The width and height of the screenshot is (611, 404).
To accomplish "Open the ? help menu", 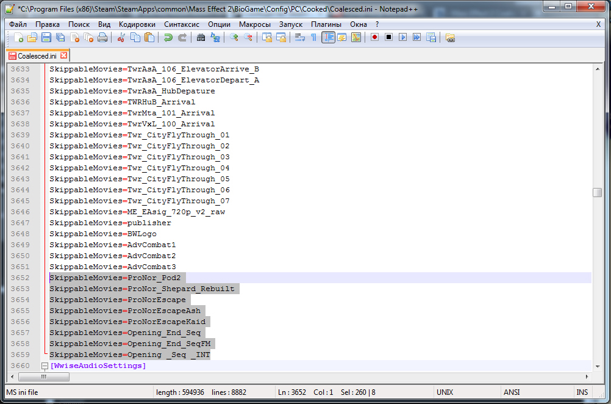I will (377, 24).
